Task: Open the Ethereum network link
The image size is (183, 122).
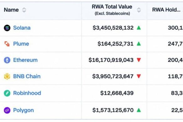Action: point(25,60)
